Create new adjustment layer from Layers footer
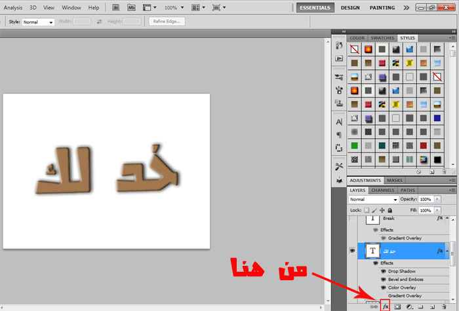This screenshot has width=459, height=311. click(x=409, y=306)
